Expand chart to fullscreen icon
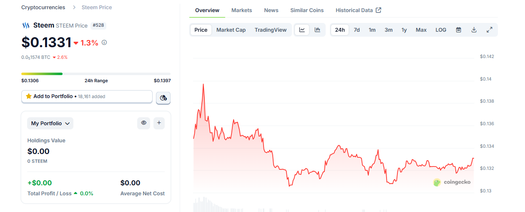The image size is (525, 212). point(490,30)
